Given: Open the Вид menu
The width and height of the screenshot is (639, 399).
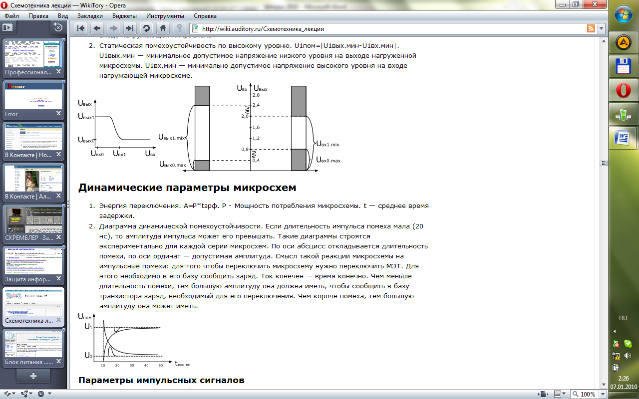Looking at the screenshot, I should pyautogui.click(x=63, y=15).
